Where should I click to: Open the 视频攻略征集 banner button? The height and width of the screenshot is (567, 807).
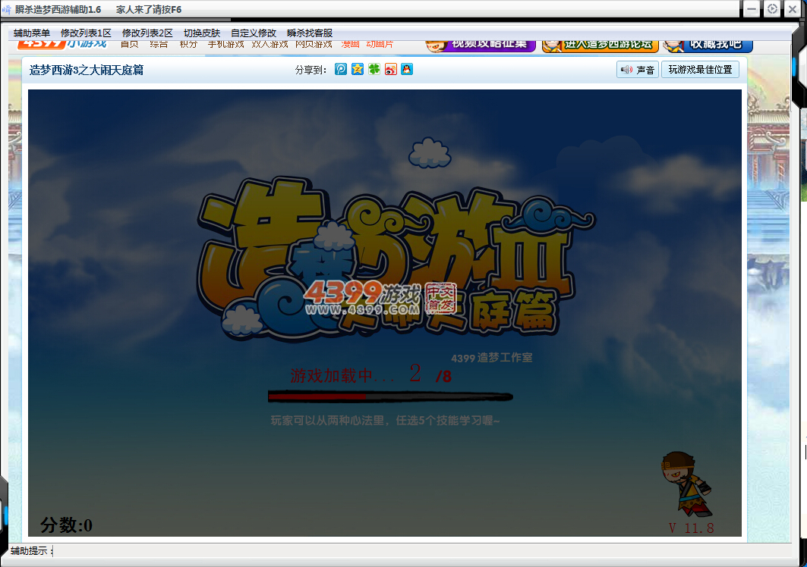click(x=481, y=45)
